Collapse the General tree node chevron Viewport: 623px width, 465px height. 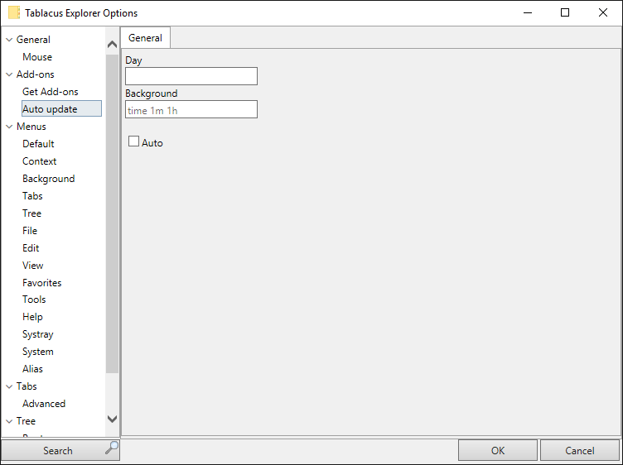[x=9, y=40]
